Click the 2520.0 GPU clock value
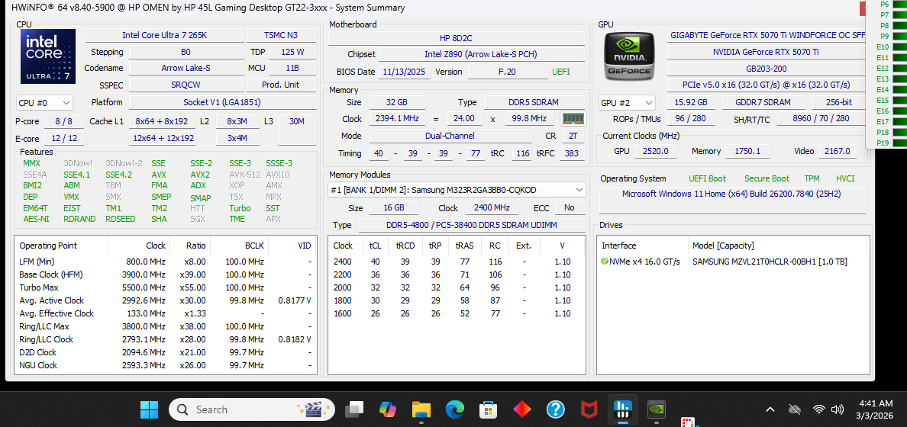Screen dimensions: 907x427 tap(656, 152)
